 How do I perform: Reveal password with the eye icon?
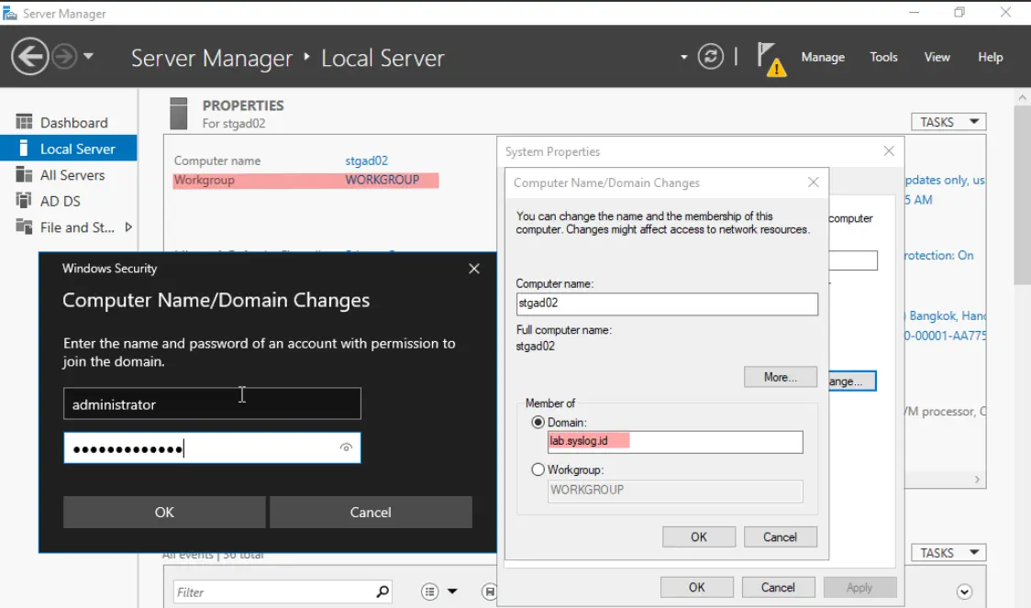click(x=346, y=448)
